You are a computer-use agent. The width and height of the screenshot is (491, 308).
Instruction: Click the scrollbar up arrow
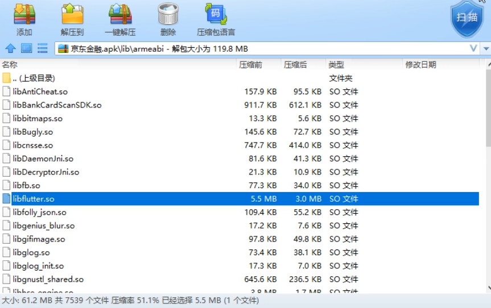tap(489, 64)
